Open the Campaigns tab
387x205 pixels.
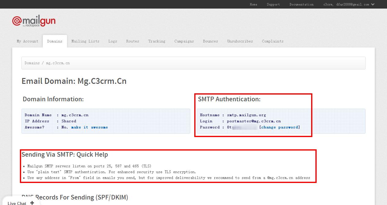click(184, 41)
